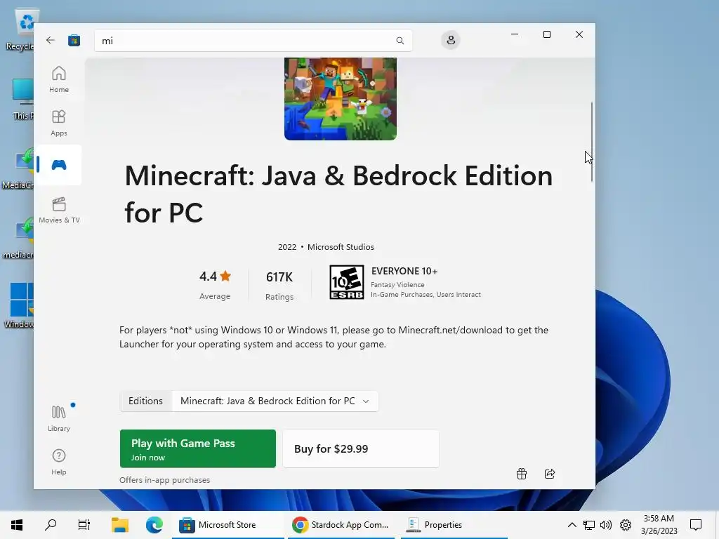Viewport: 719px width, 539px height.
Task: Click the Minecraft cover art thumbnail
Action: tap(341, 98)
